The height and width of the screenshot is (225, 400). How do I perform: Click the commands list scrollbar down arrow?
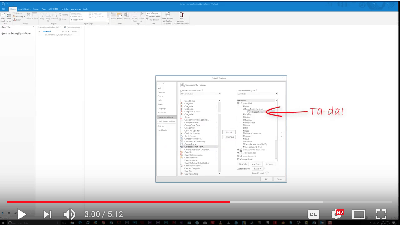(x=220, y=174)
